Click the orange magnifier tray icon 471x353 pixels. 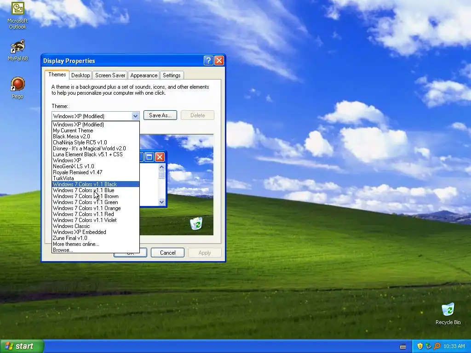[x=437, y=346]
